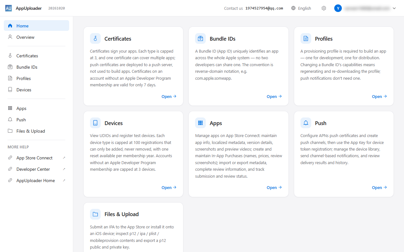Click the Push card bell icon
This screenshot has width=404, height=252.
tap(306, 123)
